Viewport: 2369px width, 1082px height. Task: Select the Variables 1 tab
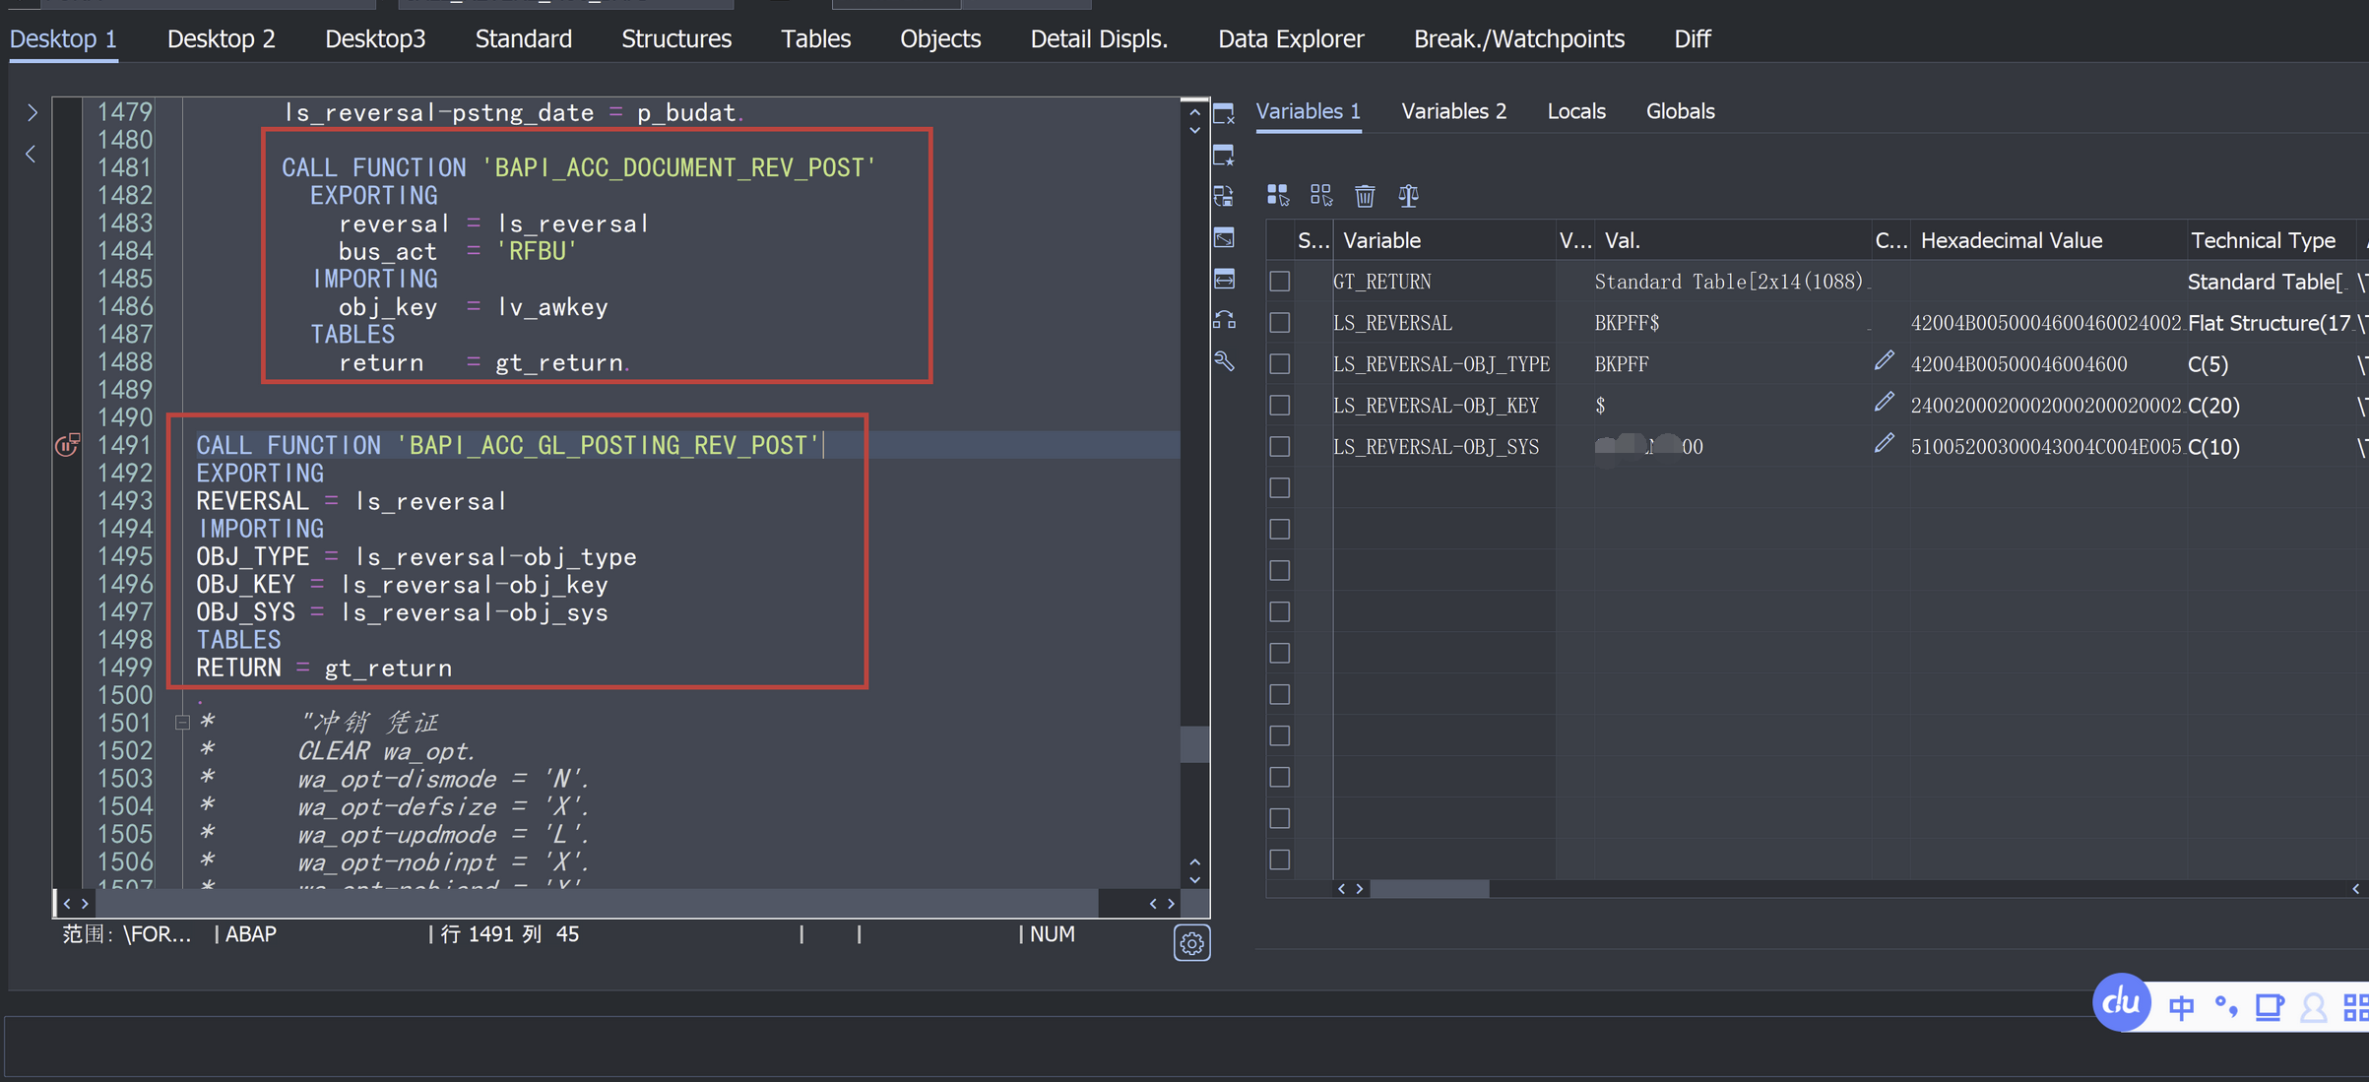click(1308, 111)
